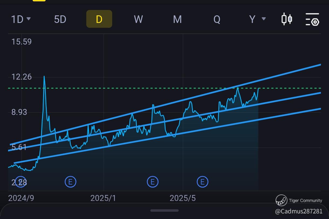Tap the earnings E marker before 2025/1
The height and width of the screenshot is (219, 329).
(x=70, y=182)
